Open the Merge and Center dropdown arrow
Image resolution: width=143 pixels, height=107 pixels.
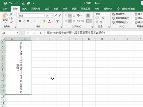click(91, 21)
